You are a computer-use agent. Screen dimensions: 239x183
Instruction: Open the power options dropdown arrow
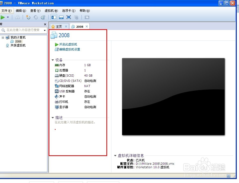pyautogui.click(x=8, y=17)
